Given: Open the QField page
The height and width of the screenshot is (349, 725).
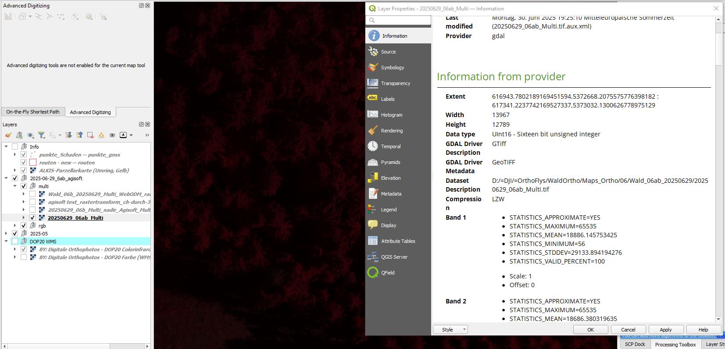Looking at the screenshot, I should click(x=398, y=273).
